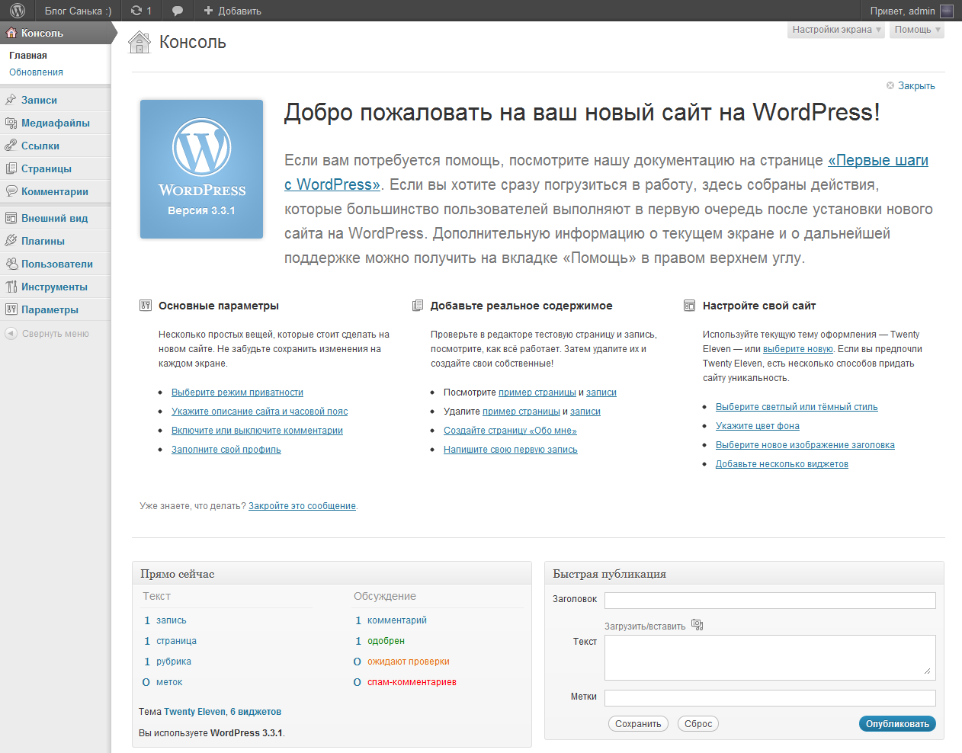Click the media upload icon next to Загрузить/вставить

697,625
